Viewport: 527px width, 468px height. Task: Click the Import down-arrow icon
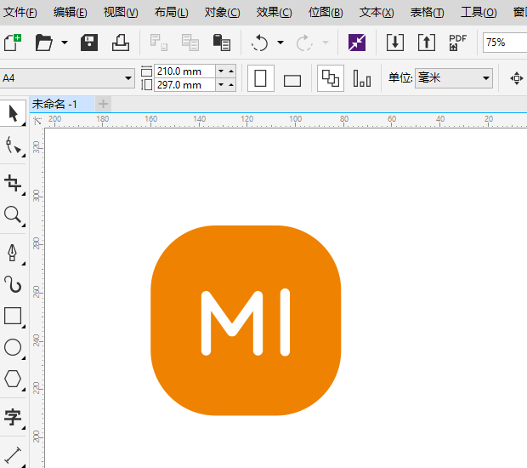pyautogui.click(x=394, y=43)
